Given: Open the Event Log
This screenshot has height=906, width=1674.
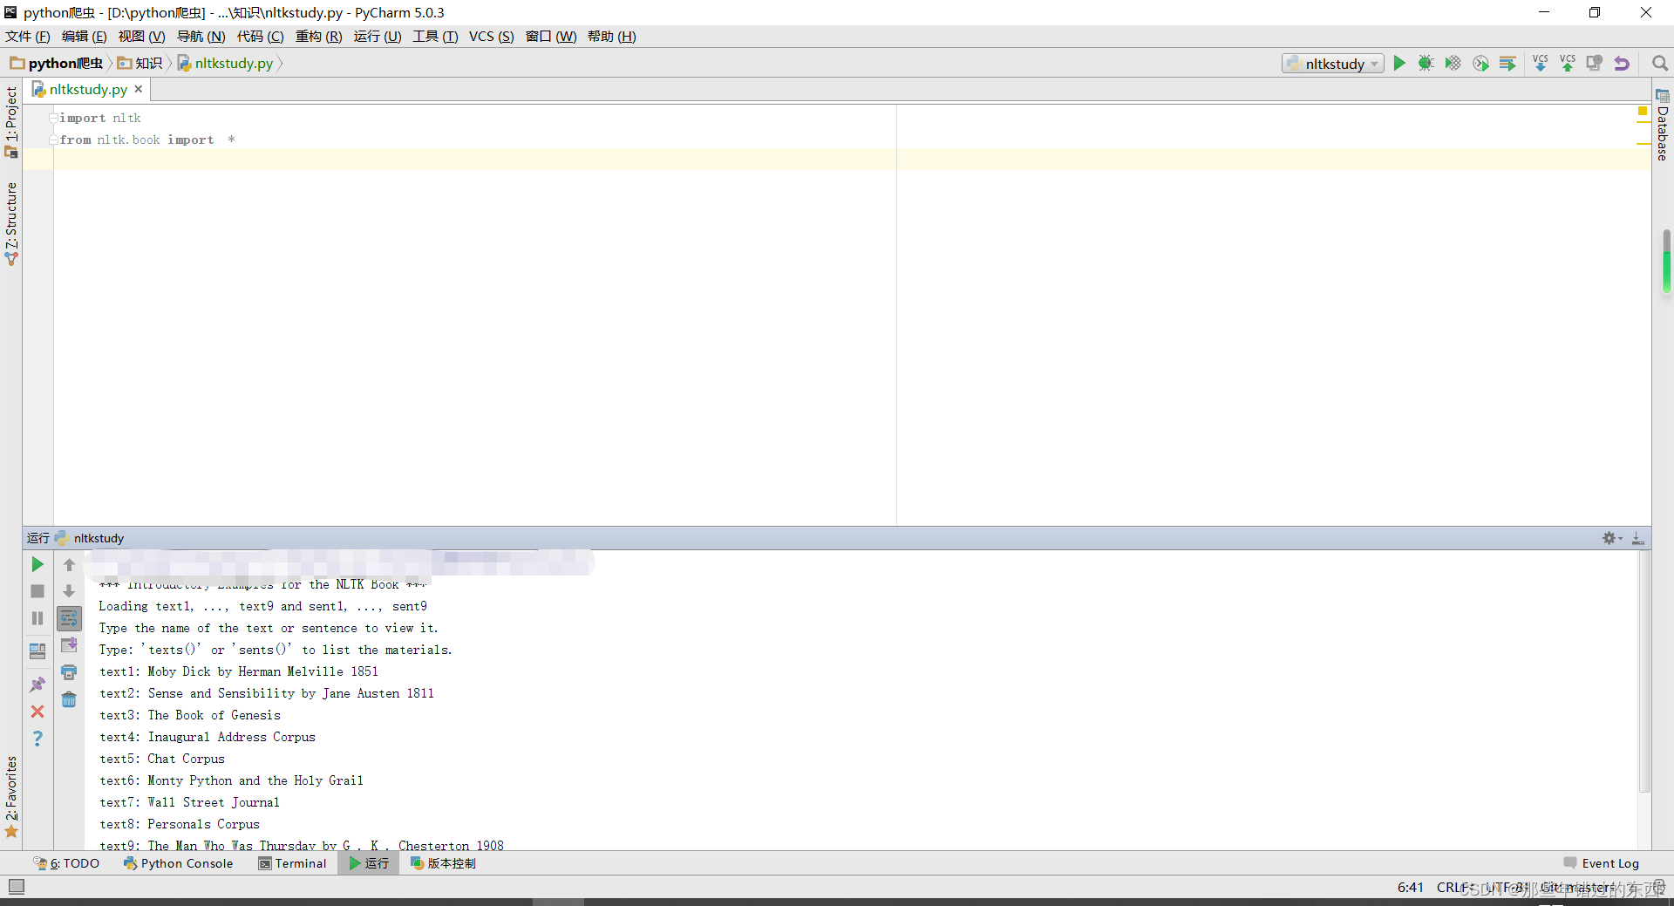Looking at the screenshot, I should 1602,863.
